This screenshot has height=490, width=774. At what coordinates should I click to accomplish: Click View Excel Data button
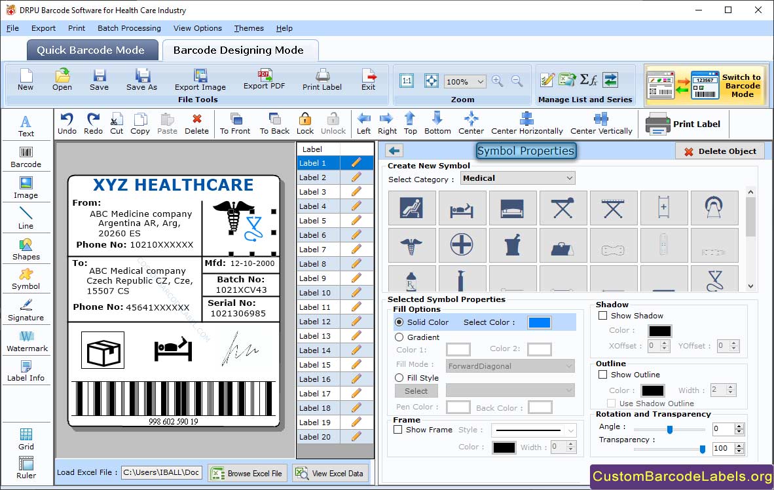(330, 473)
